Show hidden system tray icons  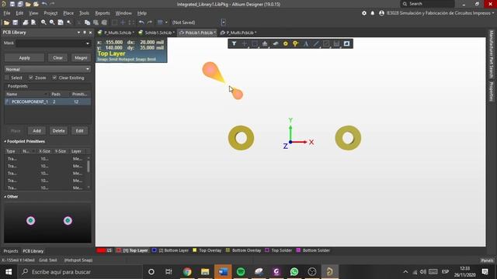pos(405,272)
